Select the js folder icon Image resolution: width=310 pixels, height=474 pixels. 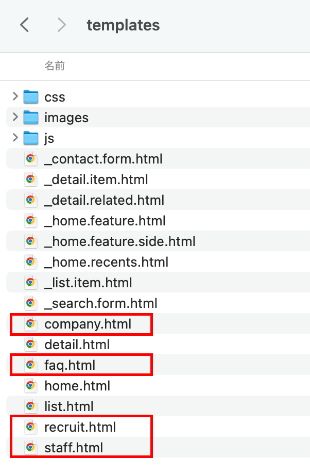click(31, 138)
